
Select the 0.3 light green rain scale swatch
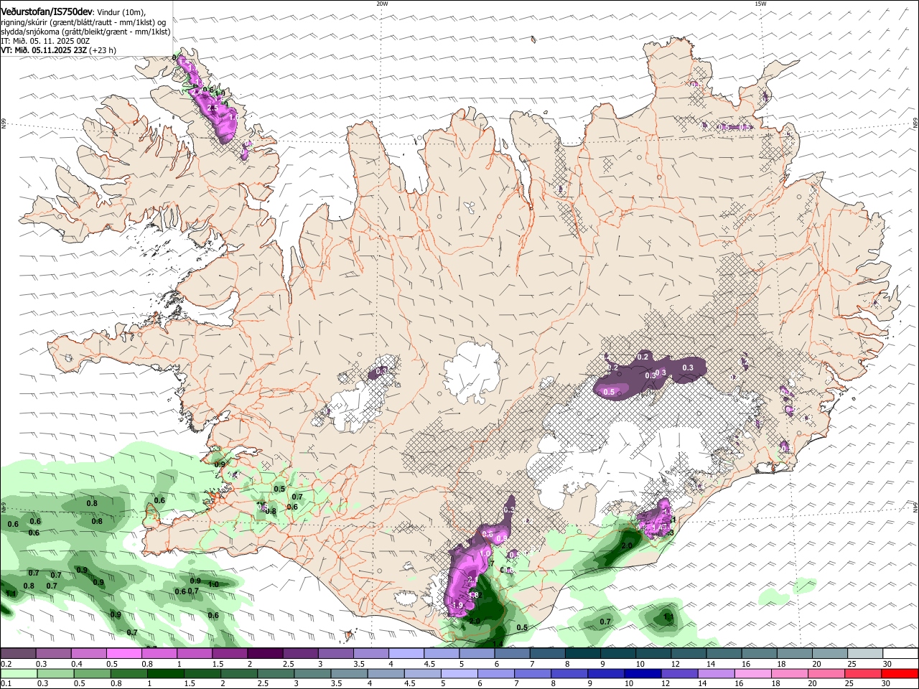click(x=57, y=674)
